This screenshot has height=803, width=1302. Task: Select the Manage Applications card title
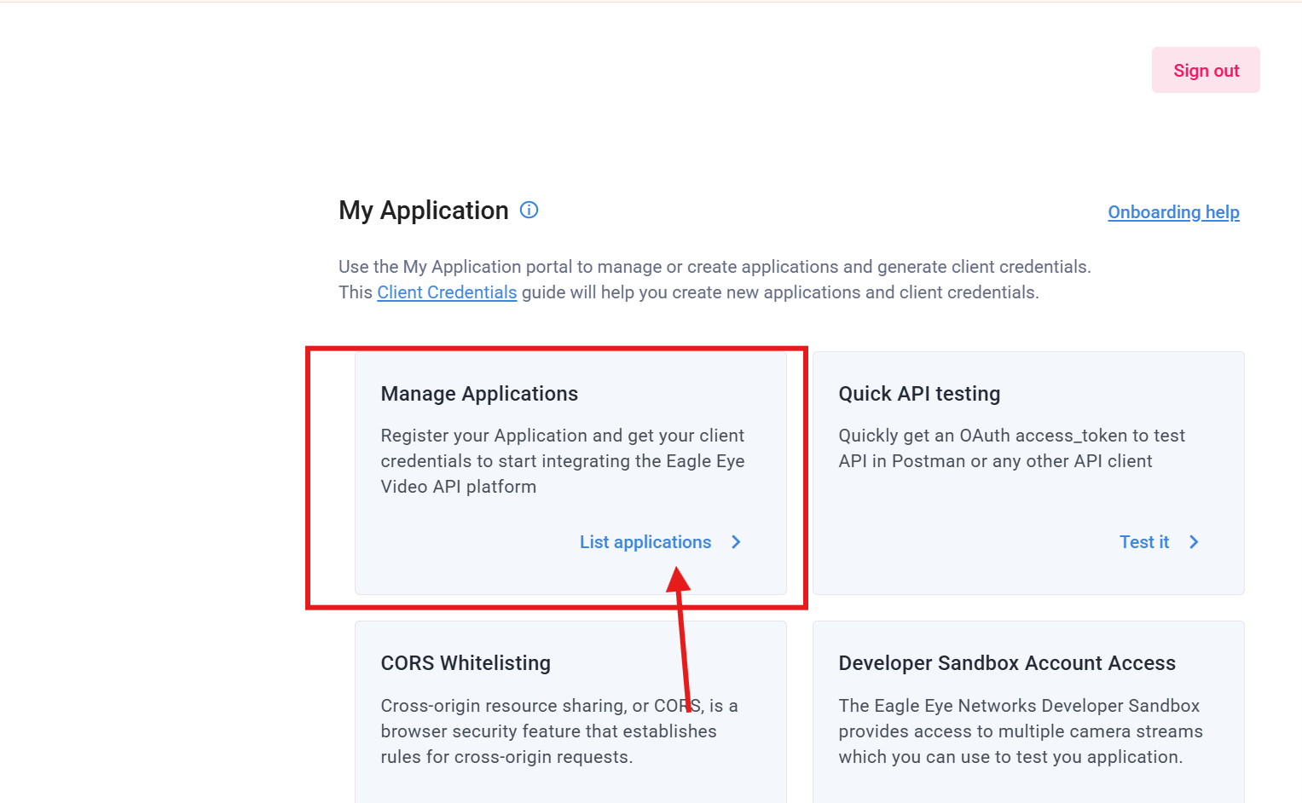pyautogui.click(x=479, y=394)
